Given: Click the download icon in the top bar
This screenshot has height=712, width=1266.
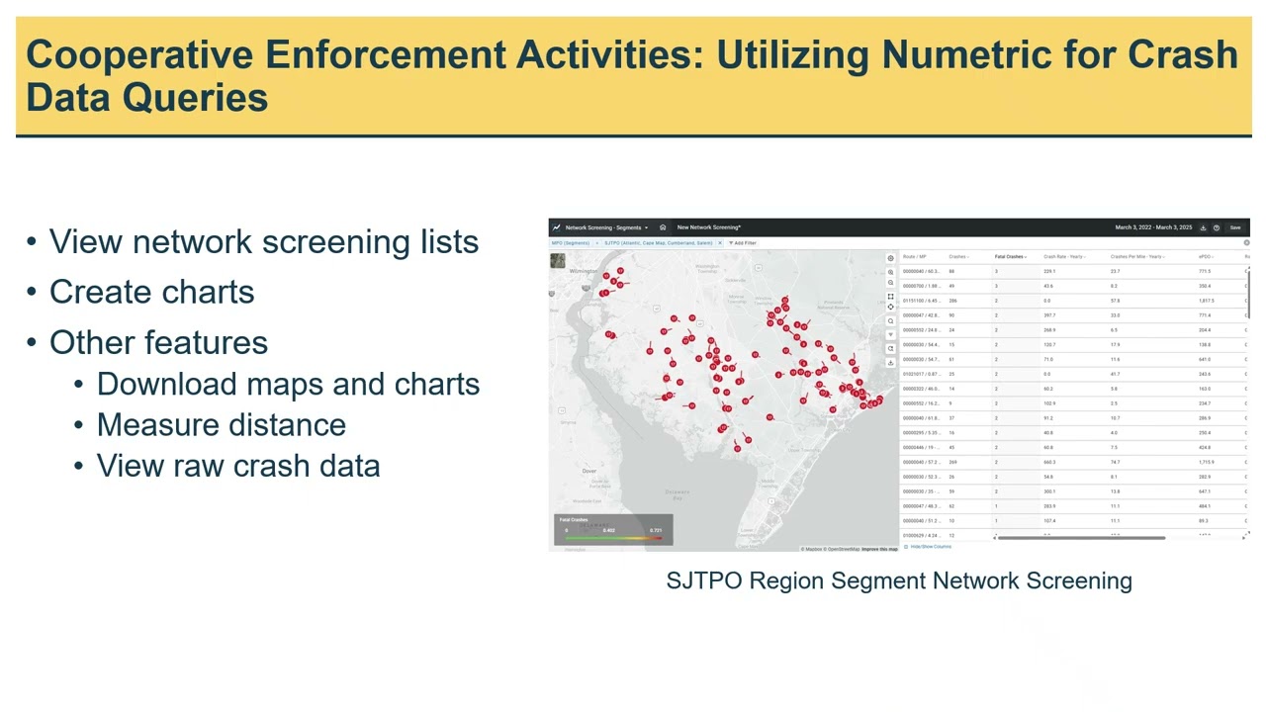Looking at the screenshot, I should [1204, 227].
